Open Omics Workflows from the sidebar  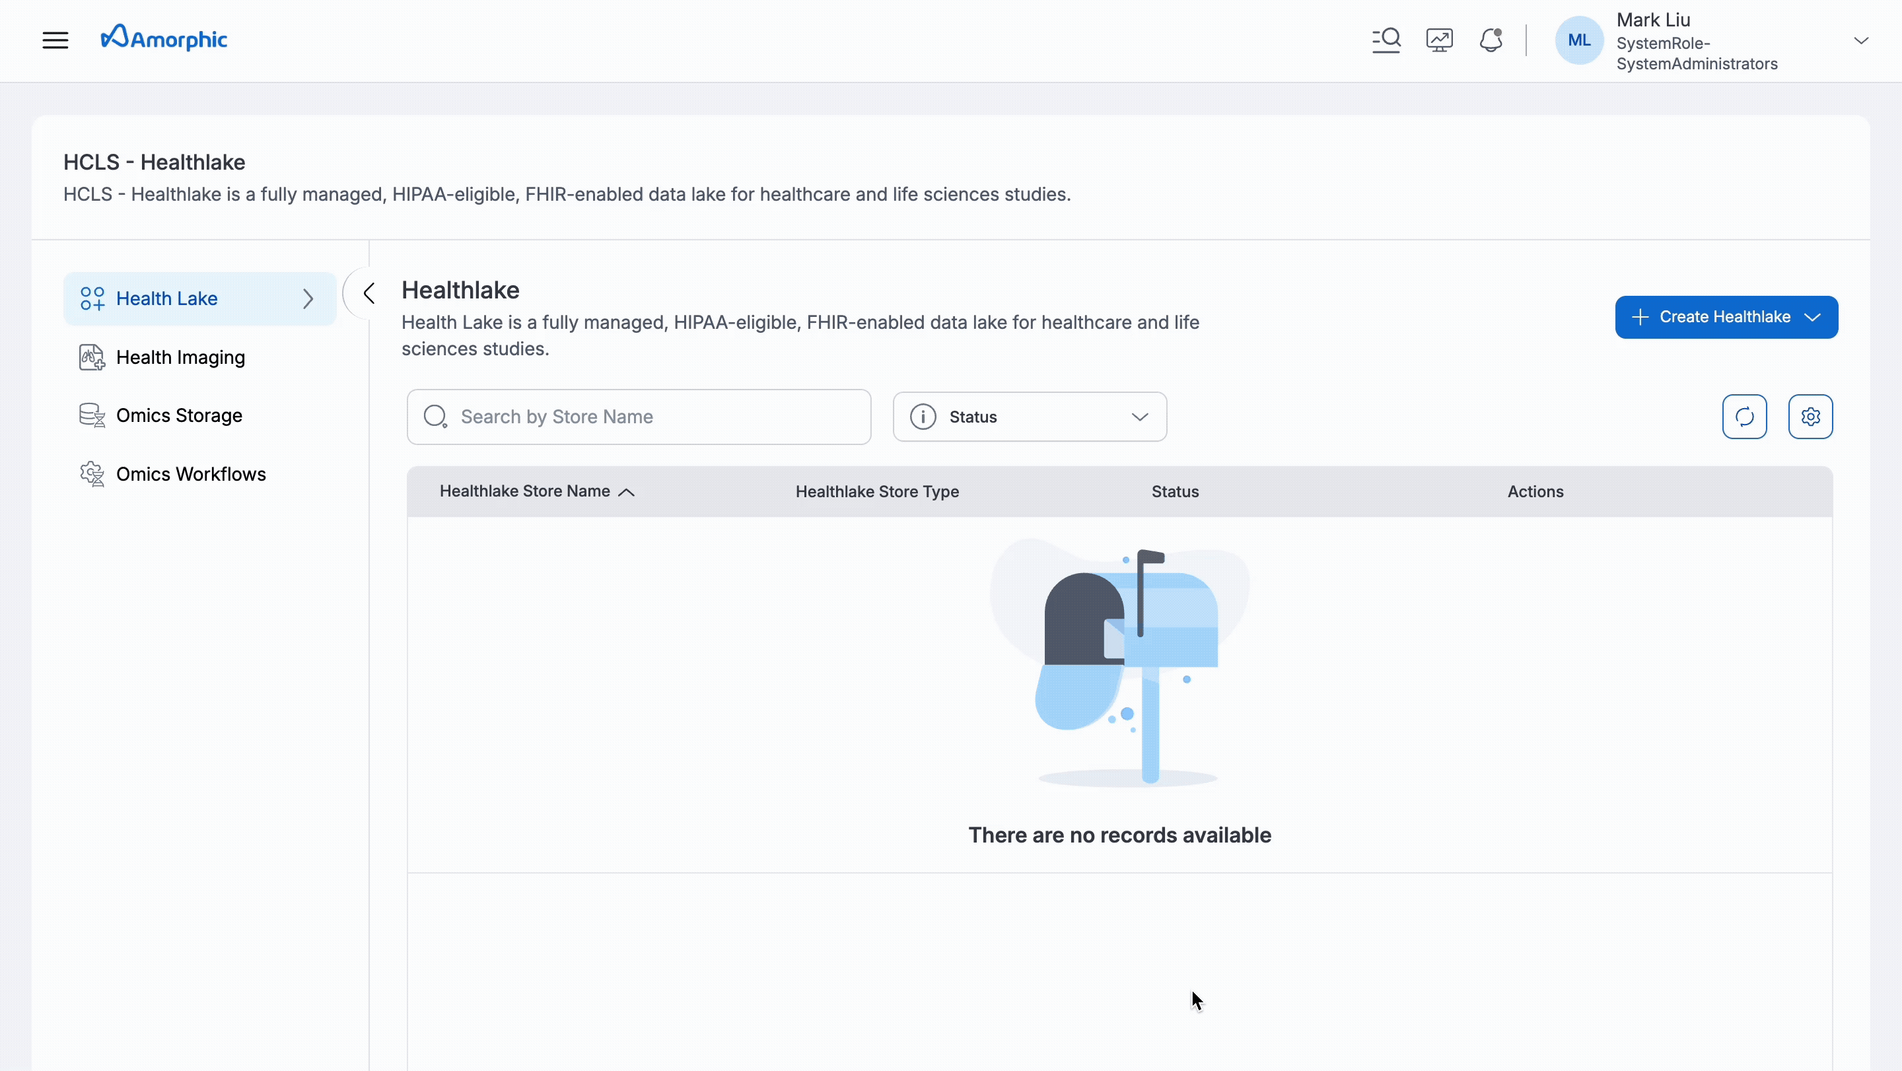pos(192,473)
